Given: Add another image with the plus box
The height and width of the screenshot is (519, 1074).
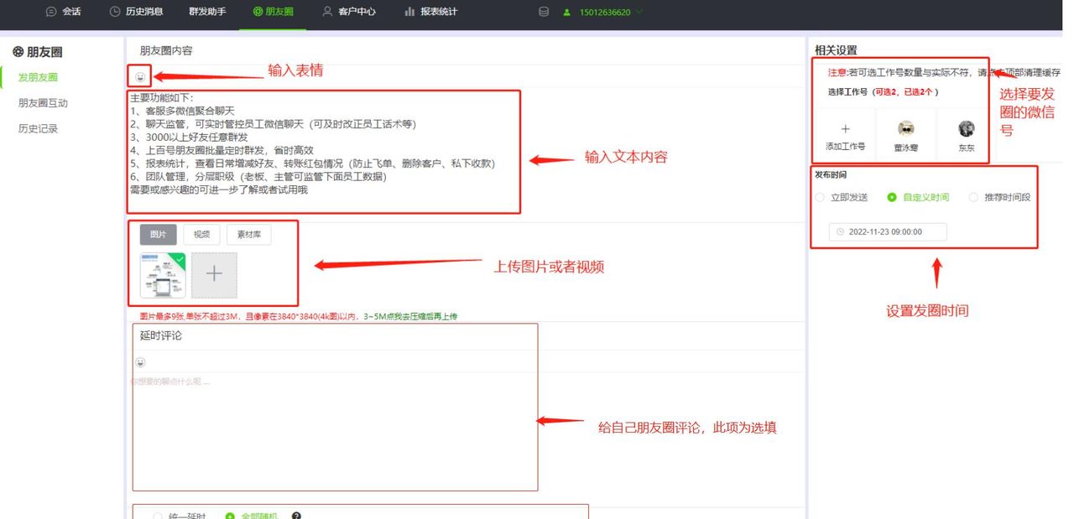Looking at the screenshot, I should (x=214, y=275).
